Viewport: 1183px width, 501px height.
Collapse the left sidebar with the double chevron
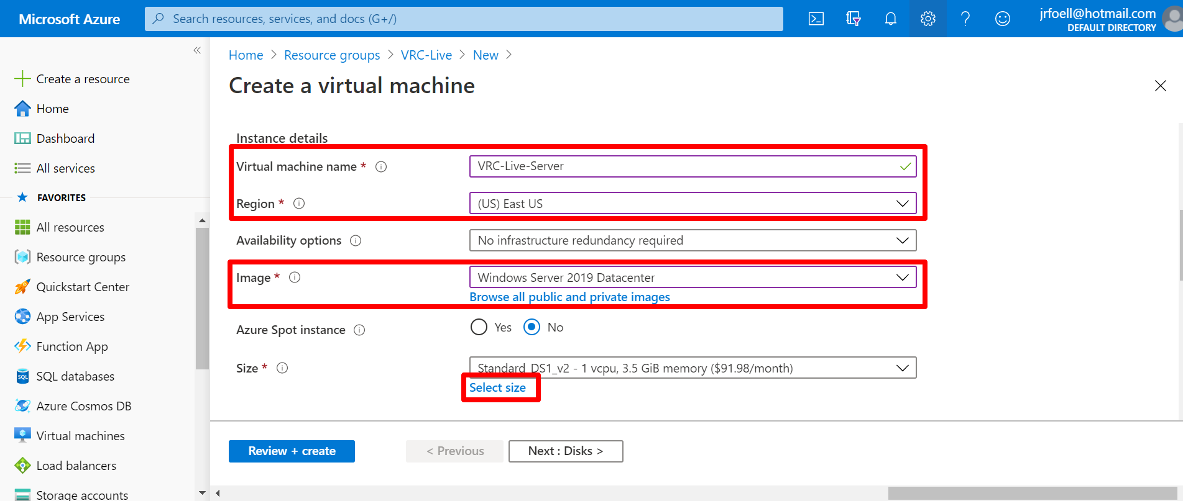point(197,50)
